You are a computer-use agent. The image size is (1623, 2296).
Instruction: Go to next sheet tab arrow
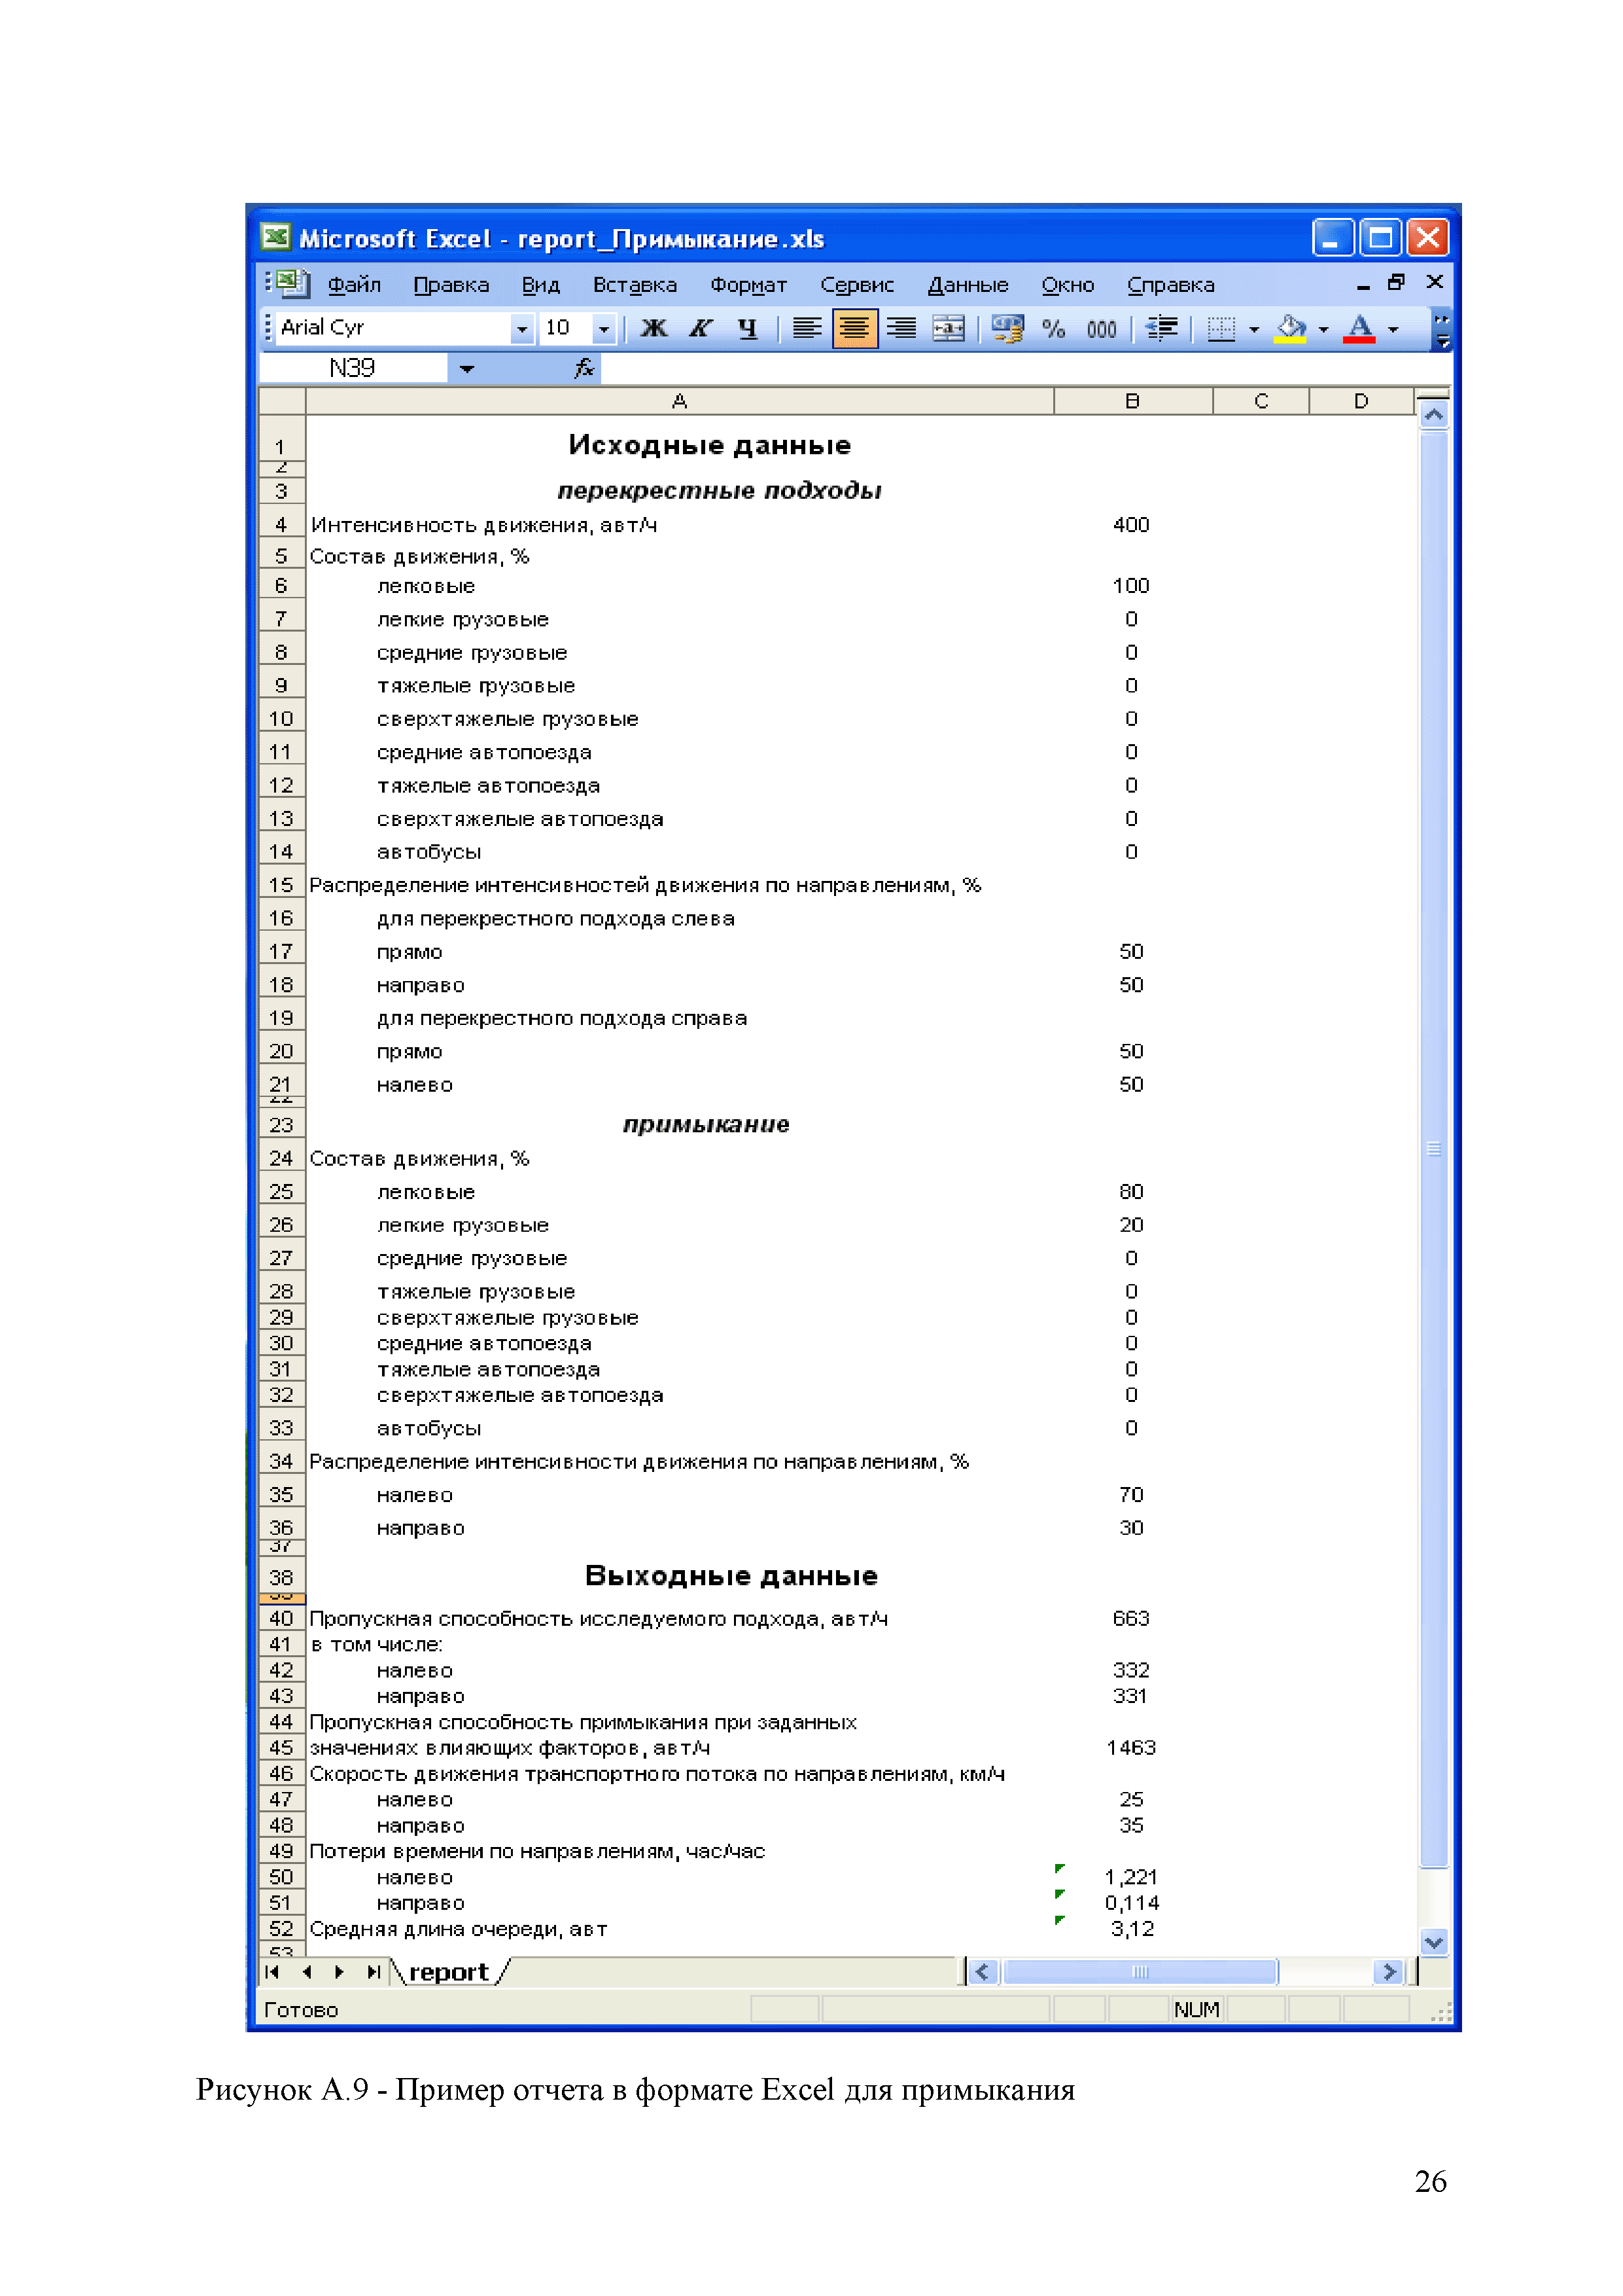(340, 1973)
